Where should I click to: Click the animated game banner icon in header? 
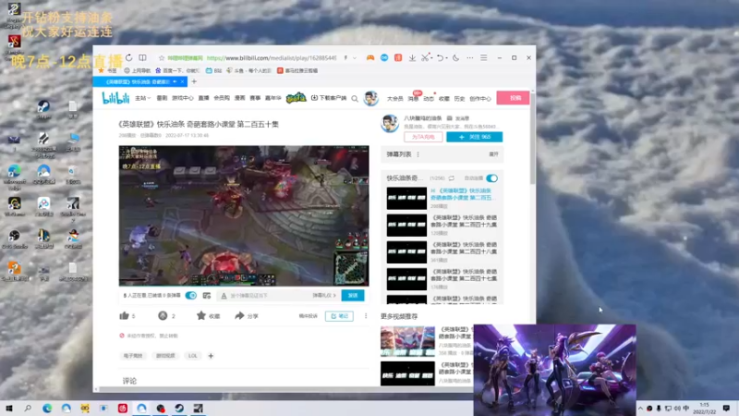click(296, 98)
